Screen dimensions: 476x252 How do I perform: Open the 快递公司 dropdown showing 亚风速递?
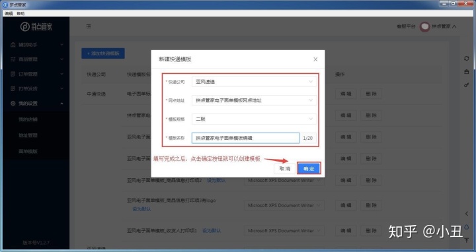click(254, 82)
